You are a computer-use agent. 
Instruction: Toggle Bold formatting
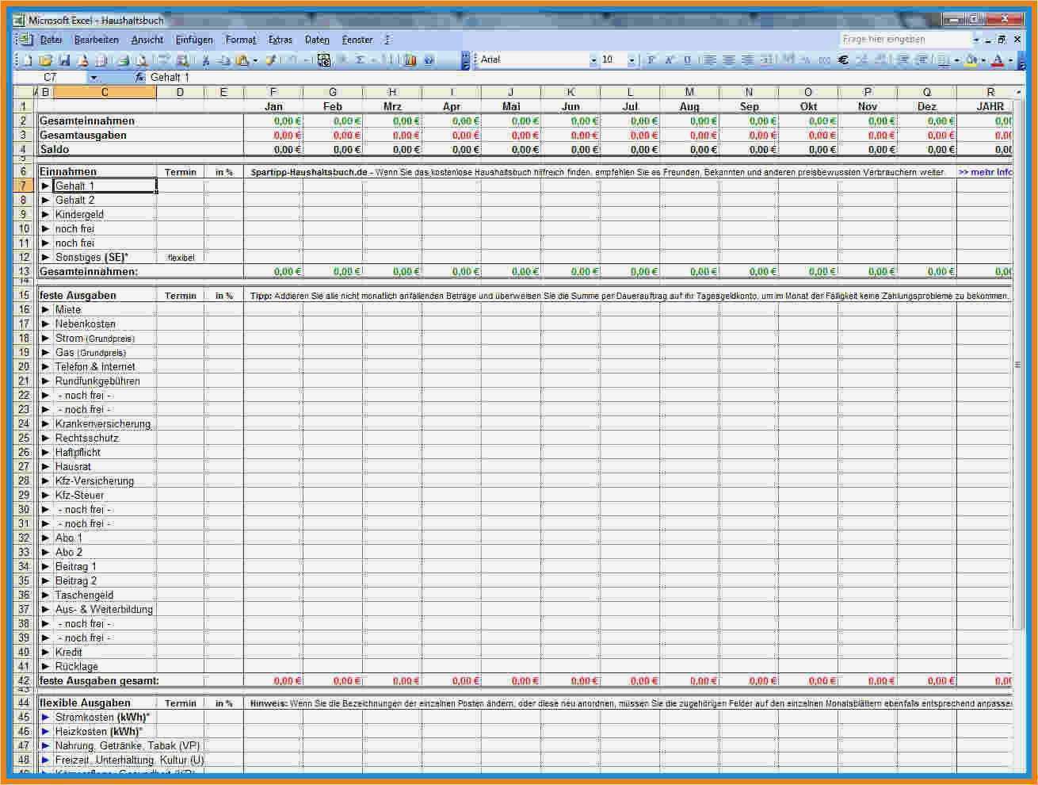(651, 59)
